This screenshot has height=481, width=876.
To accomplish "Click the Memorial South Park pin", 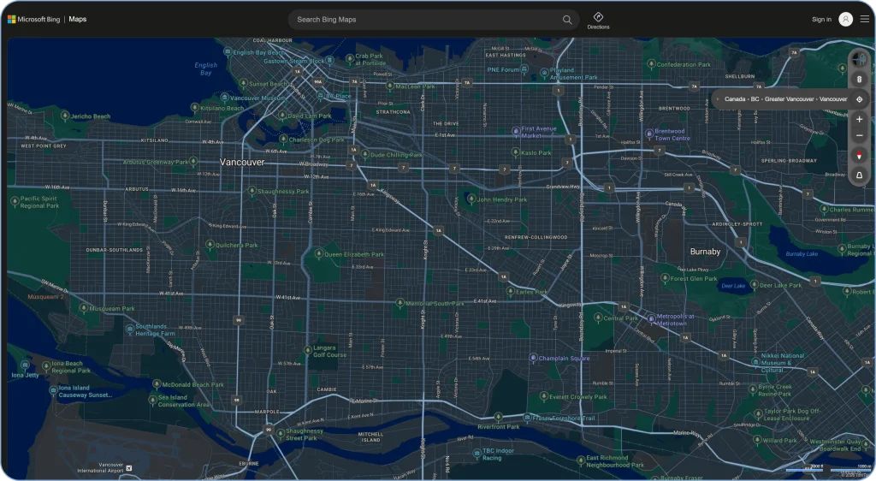I will [x=400, y=303].
